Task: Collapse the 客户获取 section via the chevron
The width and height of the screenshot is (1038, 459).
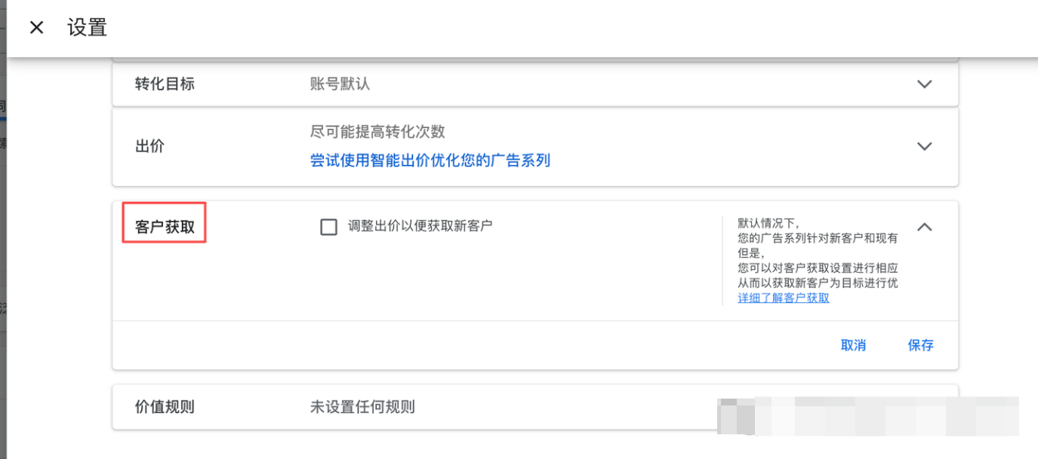Action: pyautogui.click(x=924, y=226)
